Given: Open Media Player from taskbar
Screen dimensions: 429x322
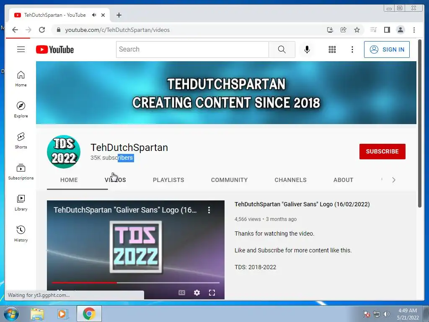Looking at the screenshot, I should [62, 314].
